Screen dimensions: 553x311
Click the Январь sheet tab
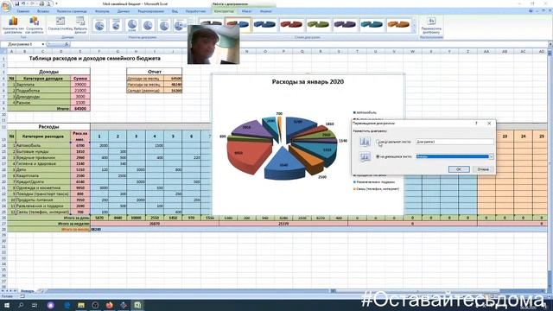pyautogui.click(x=27, y=291)
